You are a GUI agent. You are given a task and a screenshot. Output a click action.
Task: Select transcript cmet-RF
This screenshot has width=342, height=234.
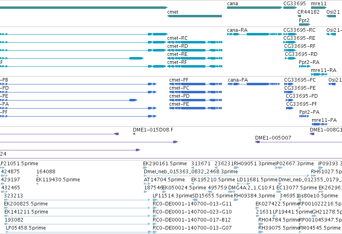coord(195,66)
